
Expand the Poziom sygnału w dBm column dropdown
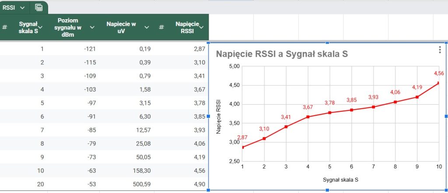click(x=92, y=27)
